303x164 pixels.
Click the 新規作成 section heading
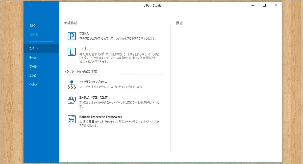pyautogui.click(x=71, y=23)
